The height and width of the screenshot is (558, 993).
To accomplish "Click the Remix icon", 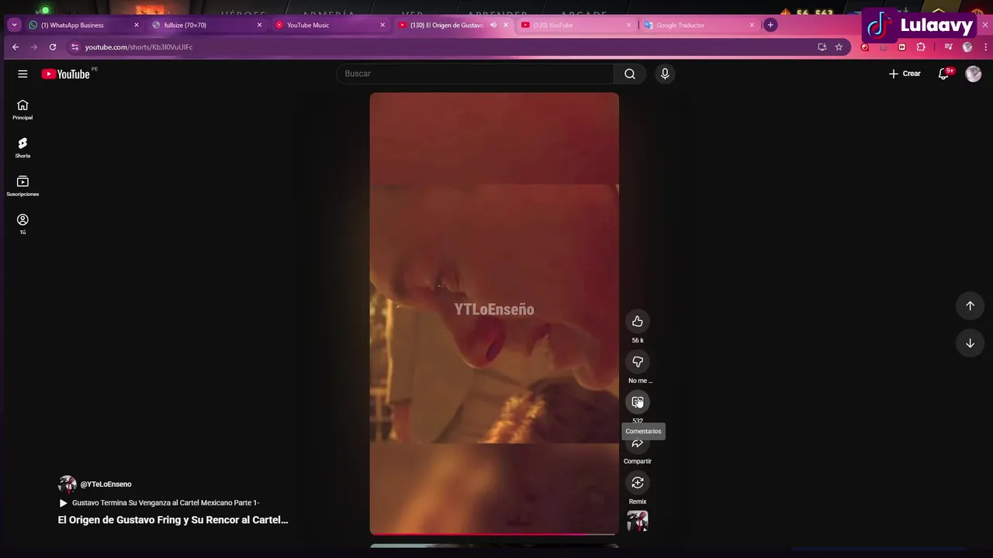I will (x=638, y=483).
